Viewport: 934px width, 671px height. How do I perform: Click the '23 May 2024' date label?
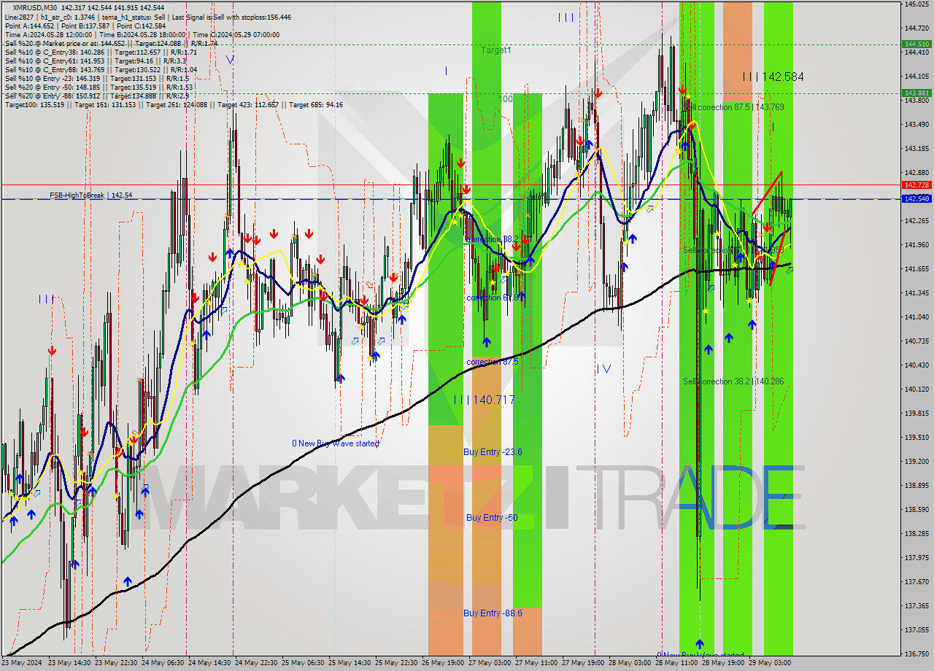click(x=22, y=663)
